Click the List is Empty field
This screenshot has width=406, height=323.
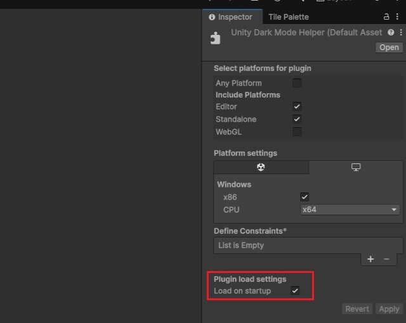point(308,246)
